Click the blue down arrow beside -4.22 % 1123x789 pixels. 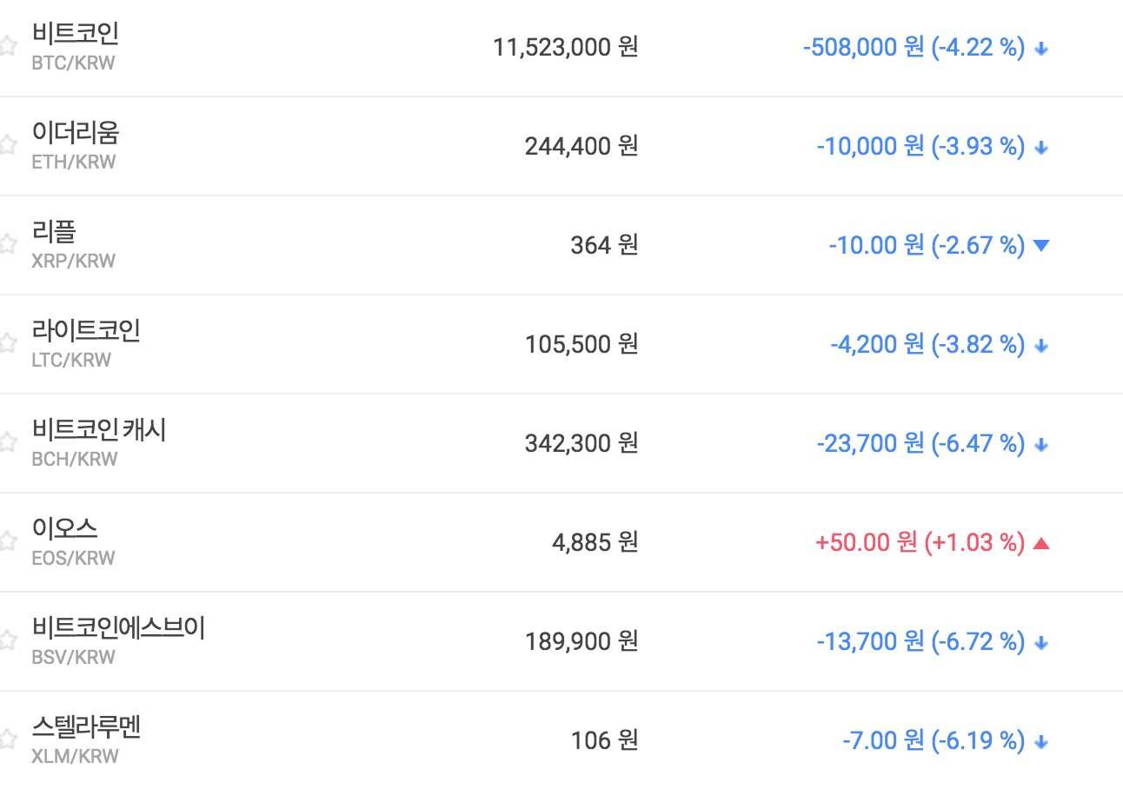pyautogui.click(x=1041, y=48)
